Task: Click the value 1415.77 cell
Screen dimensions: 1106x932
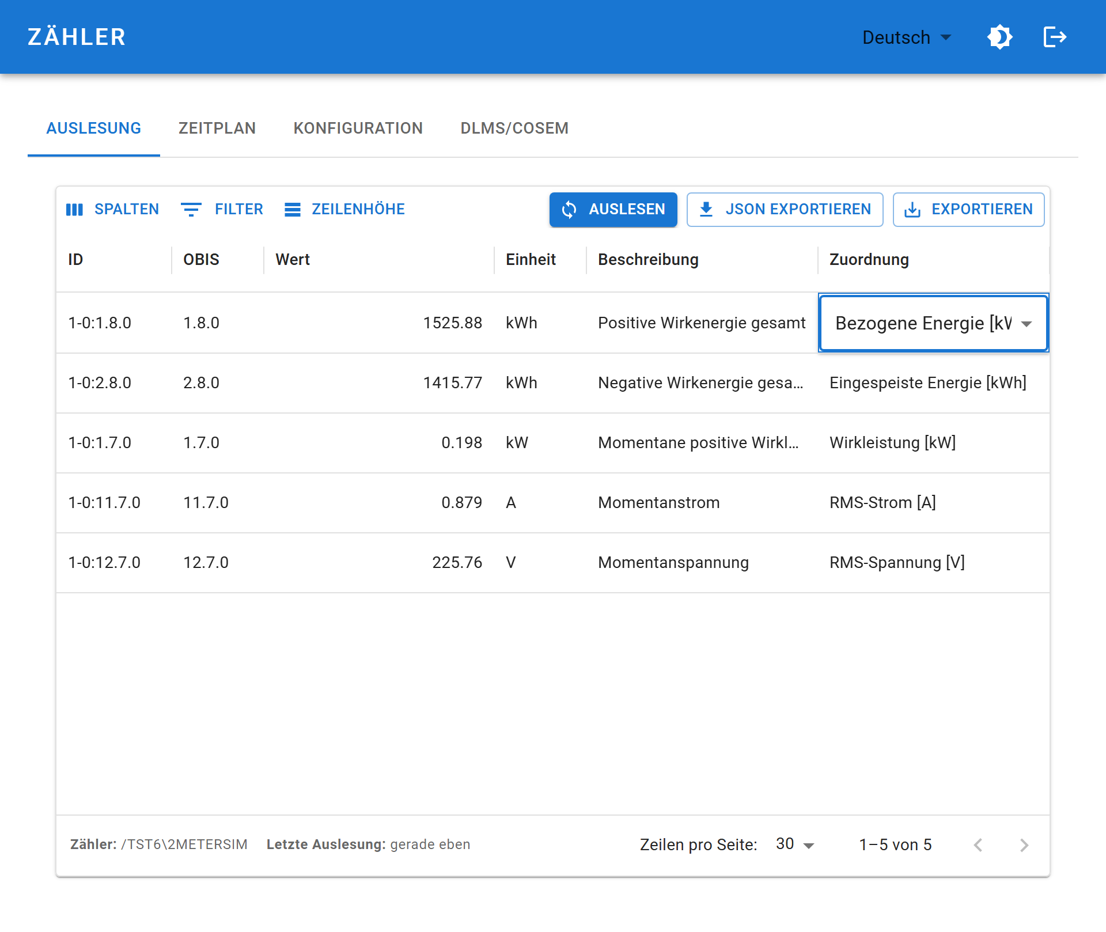Action: (x=379, y=382)
